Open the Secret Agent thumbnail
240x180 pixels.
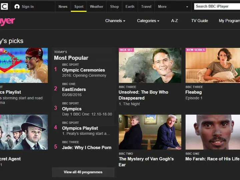(x=24, y=132)
